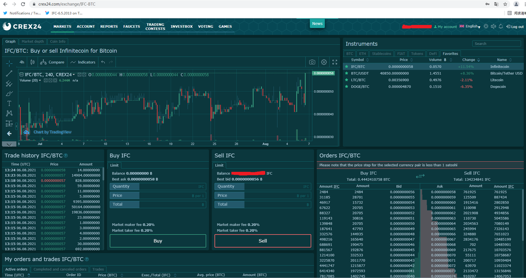Click bid price 0.0000000056 in Buy IFC orders
The height and width of the screenshot is (278, 526).
pos(402,192)
